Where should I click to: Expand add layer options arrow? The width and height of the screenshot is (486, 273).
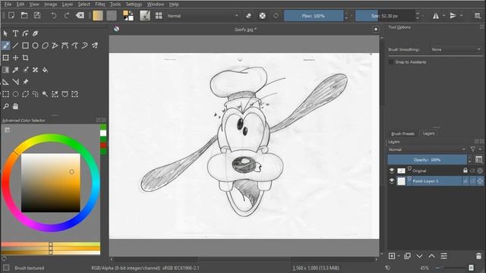pyautogui.click(x=399, y=256)
